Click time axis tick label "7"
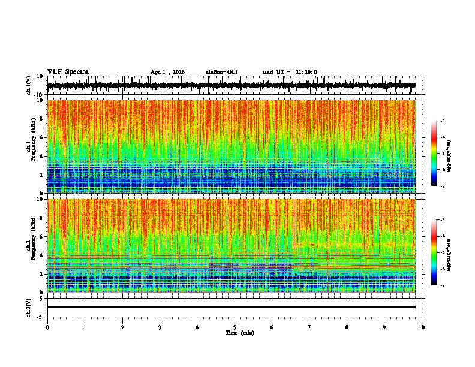475x367 pixels. [309, 327]
